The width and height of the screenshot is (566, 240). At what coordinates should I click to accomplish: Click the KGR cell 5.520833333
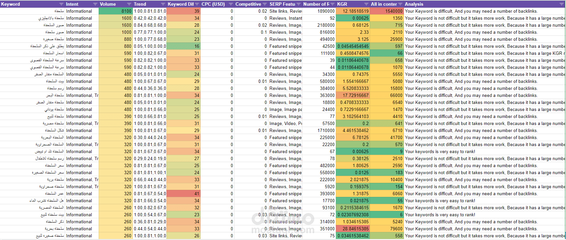353,88
